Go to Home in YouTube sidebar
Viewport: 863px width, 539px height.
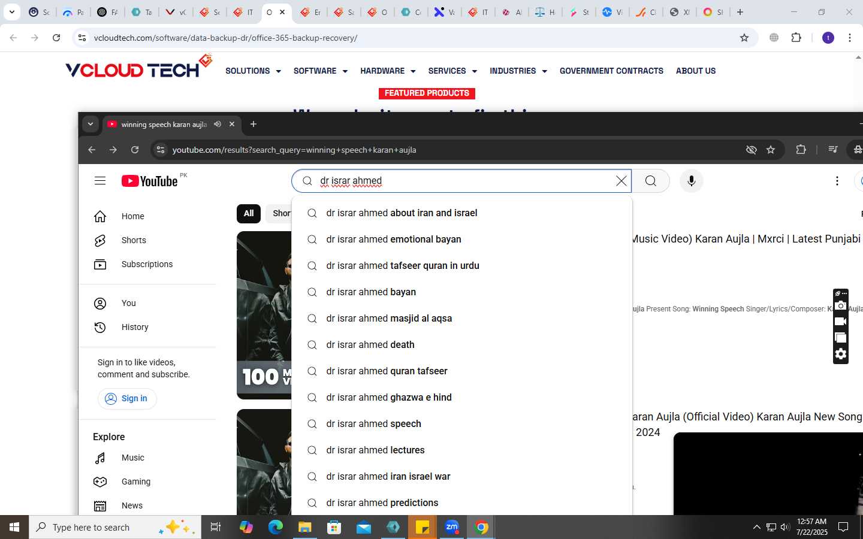pyautogui.click(x=147, y=216)
